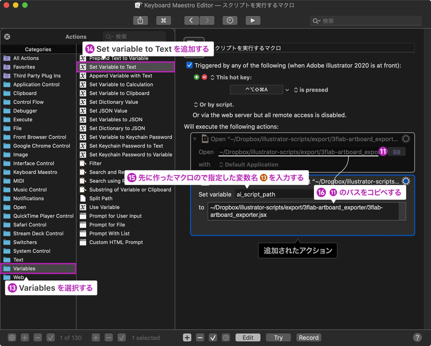The image size is (431, 346).
Task: Select the Use Variable action
Action: pos(126,207)
